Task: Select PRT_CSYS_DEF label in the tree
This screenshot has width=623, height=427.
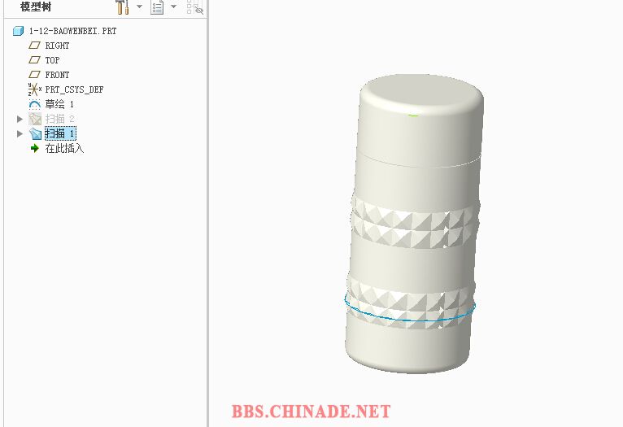Action: [74, 89]
